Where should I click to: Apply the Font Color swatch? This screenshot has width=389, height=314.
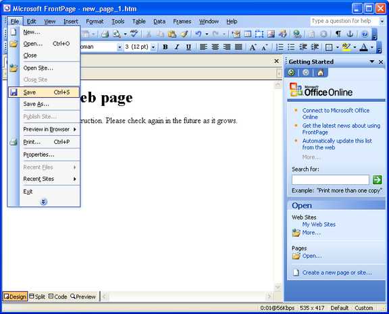[x=364, y=47]
